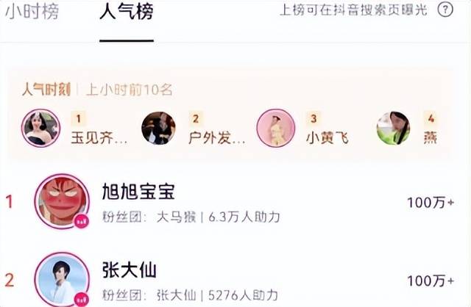Tap 旭旭宝宝's cartoon avatar

click(62, 201)
